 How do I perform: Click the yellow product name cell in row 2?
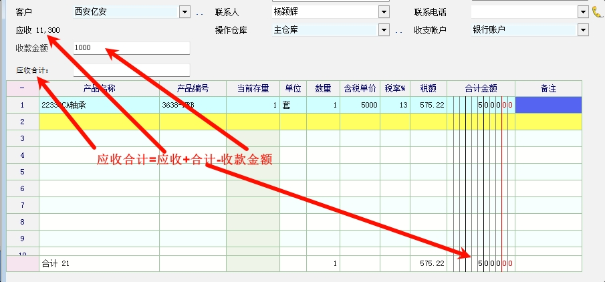click(x=99, y=122)
